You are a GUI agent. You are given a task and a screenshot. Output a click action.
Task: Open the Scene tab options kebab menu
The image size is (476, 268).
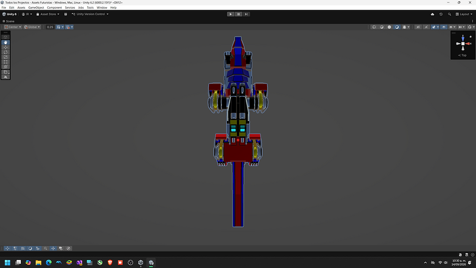pos(472,21)
